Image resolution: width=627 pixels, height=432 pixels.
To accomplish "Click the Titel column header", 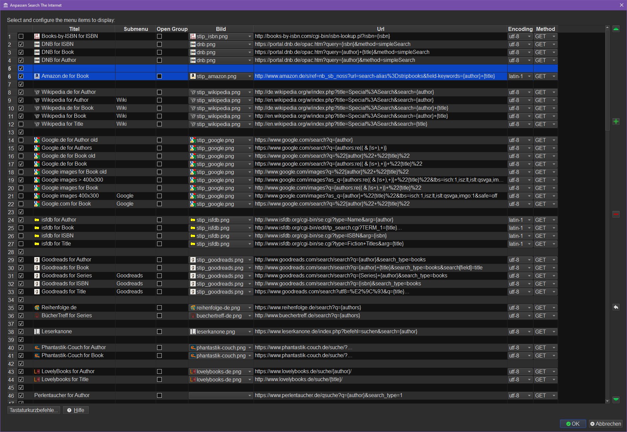I will tap(74, 29).
